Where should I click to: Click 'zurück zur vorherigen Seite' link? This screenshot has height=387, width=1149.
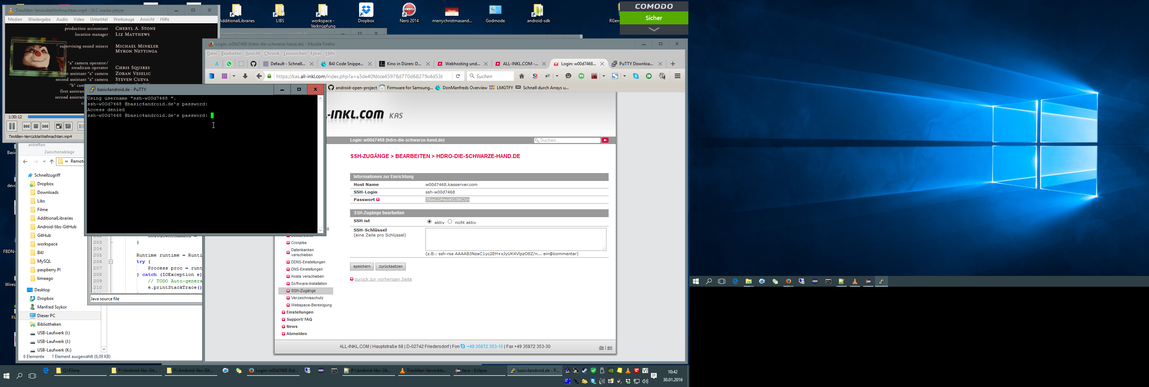383,279
